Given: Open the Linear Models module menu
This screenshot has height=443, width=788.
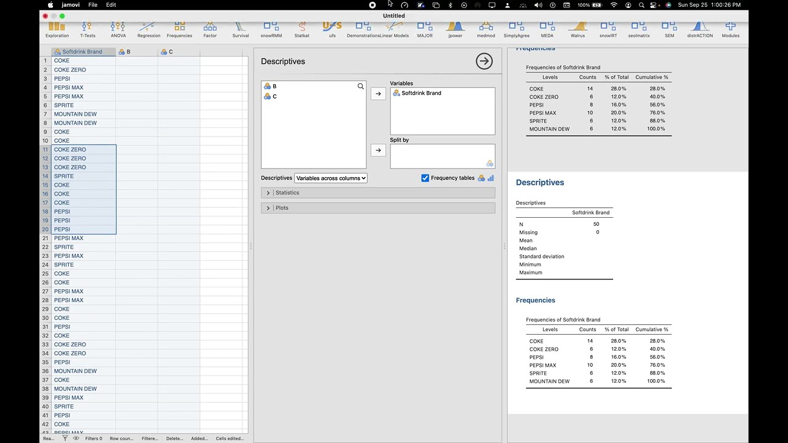Looking at the screenshot, I should (394, 30).
